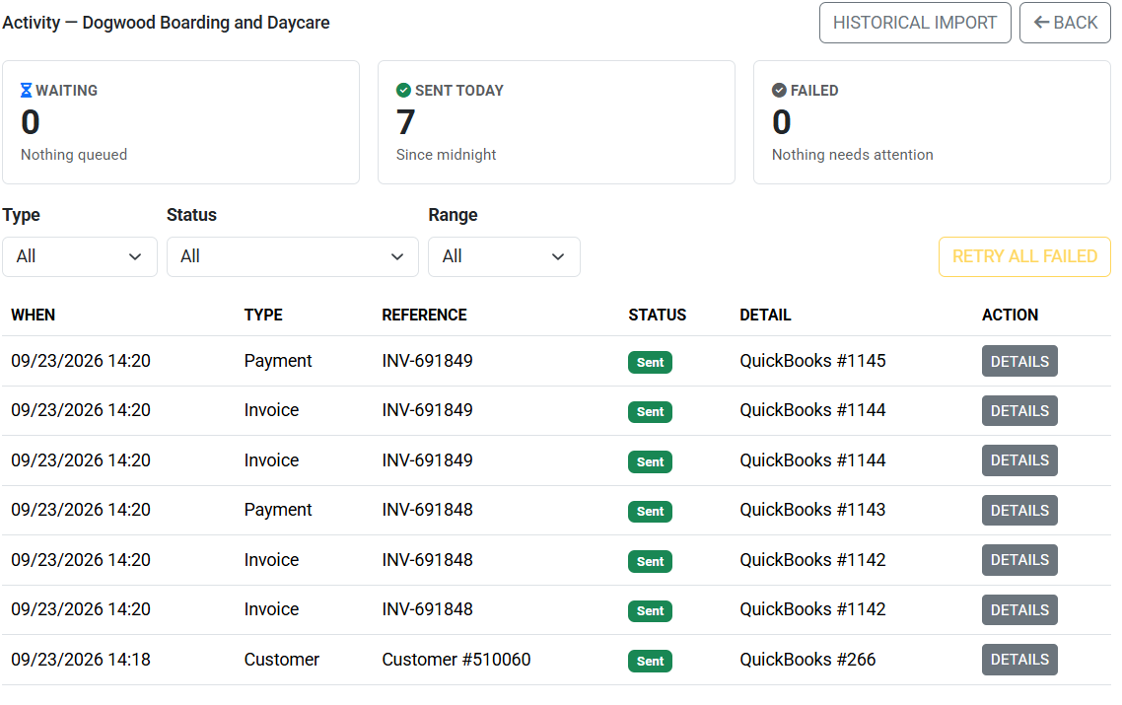View details for Customer #510060 row
This screenshot has height=705, width=1122.
coord(1019,660)
